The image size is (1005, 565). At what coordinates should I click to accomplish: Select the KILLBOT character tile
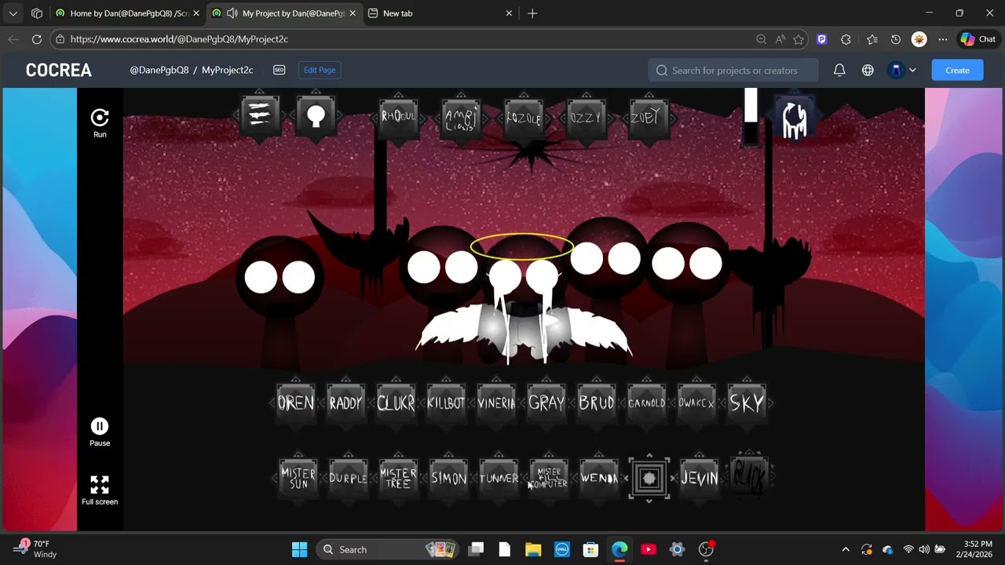(447, 403)
